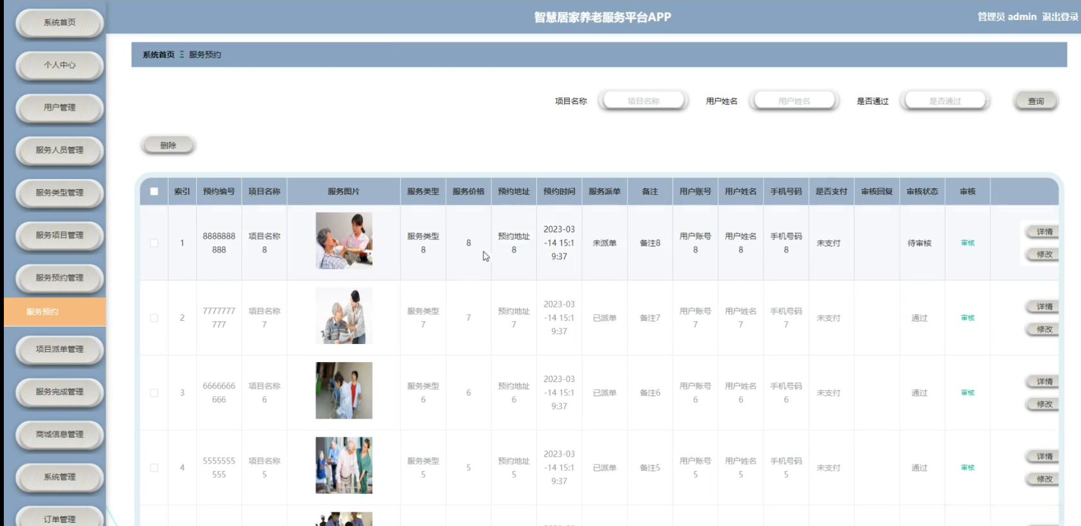This screenshot has width=1081, height=526.
Task: Expand 服务完成管理 sidebar menu
Action: pyautogui.click(x=59, y=392)
